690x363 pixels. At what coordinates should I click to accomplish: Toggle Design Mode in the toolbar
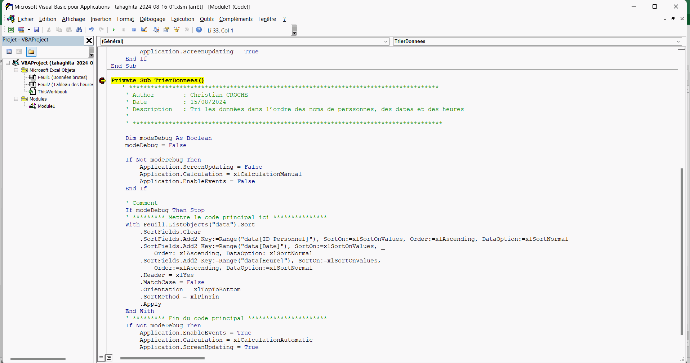click(x=144, y=30)
